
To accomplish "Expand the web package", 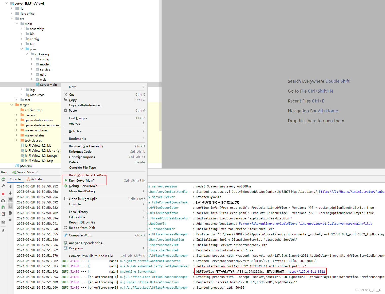I will (32, 79).
